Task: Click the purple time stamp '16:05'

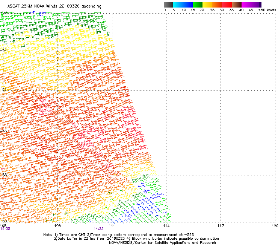Action: [x=5, y=229]
